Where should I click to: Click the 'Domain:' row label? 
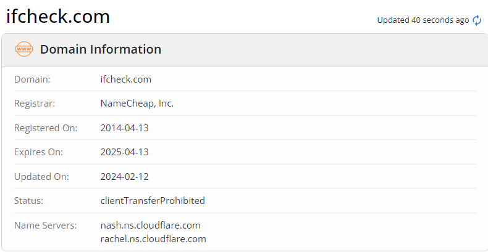32,79
